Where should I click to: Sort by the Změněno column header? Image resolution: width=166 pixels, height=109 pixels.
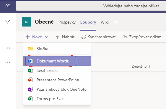tap(139, 67)
